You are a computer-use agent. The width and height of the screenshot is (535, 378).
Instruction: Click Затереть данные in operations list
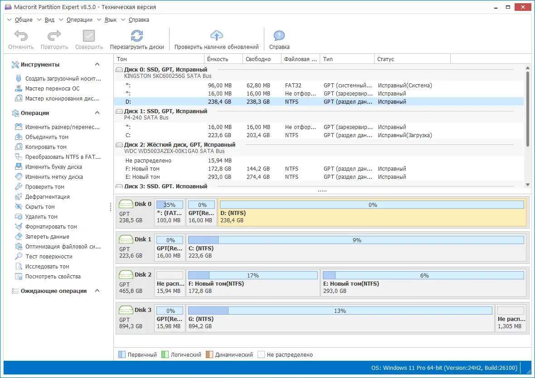(47, 237)
